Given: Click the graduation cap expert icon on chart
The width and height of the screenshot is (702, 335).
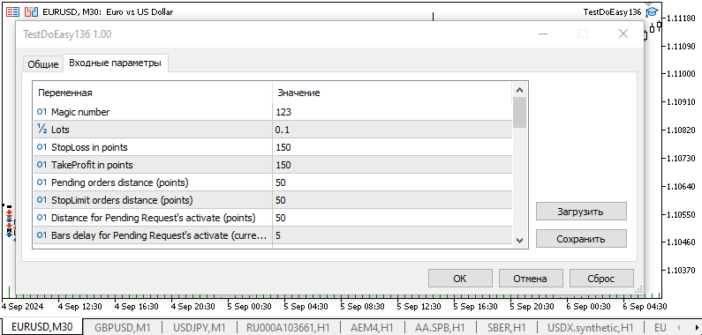Looking at the screenshot, I should pos(652,12).
